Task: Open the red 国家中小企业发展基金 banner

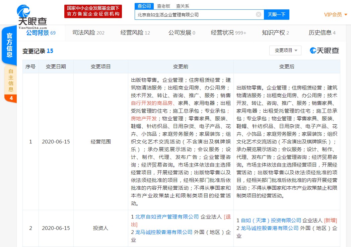Action: [x=93, y=11]
